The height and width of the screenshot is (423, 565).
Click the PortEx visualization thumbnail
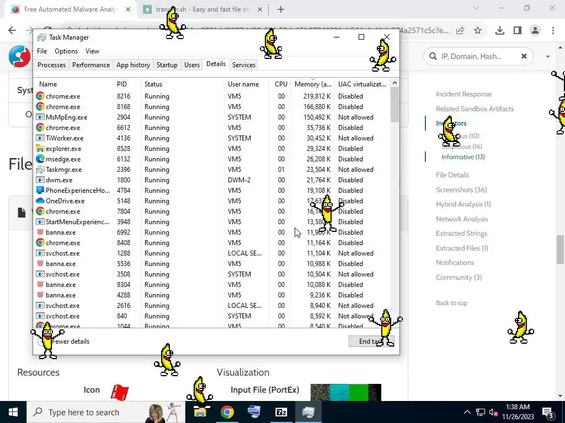[x=345, y=392]
